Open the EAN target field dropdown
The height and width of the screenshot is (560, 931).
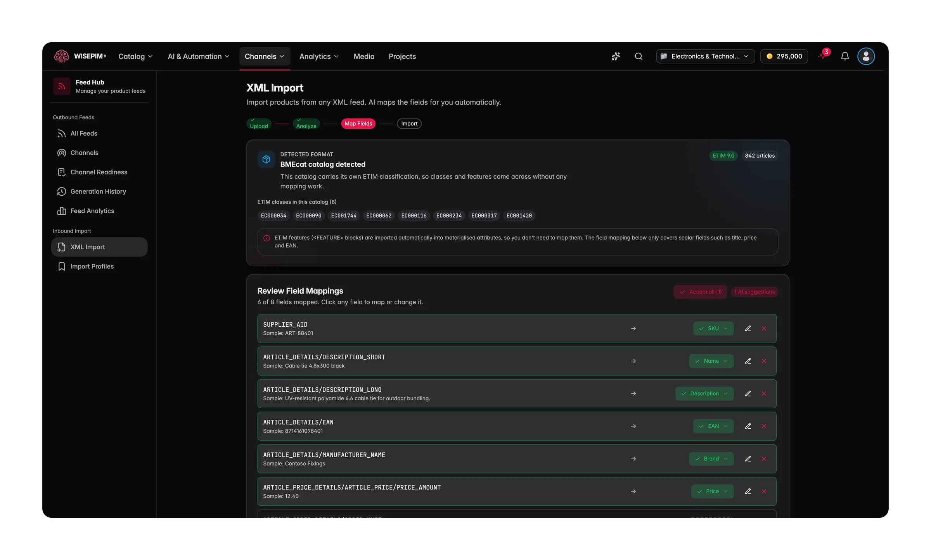pos(713,426)
